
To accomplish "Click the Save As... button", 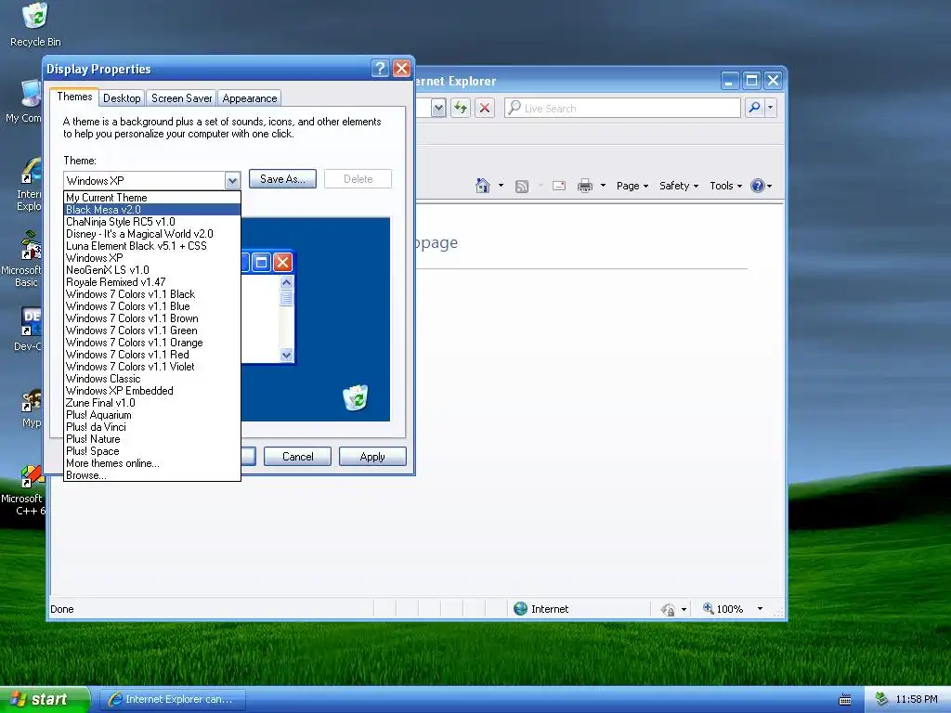I will coord(282,179).
